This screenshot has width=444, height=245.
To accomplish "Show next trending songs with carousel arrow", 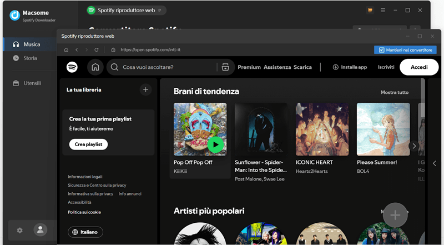I will (x=414, y=146).
